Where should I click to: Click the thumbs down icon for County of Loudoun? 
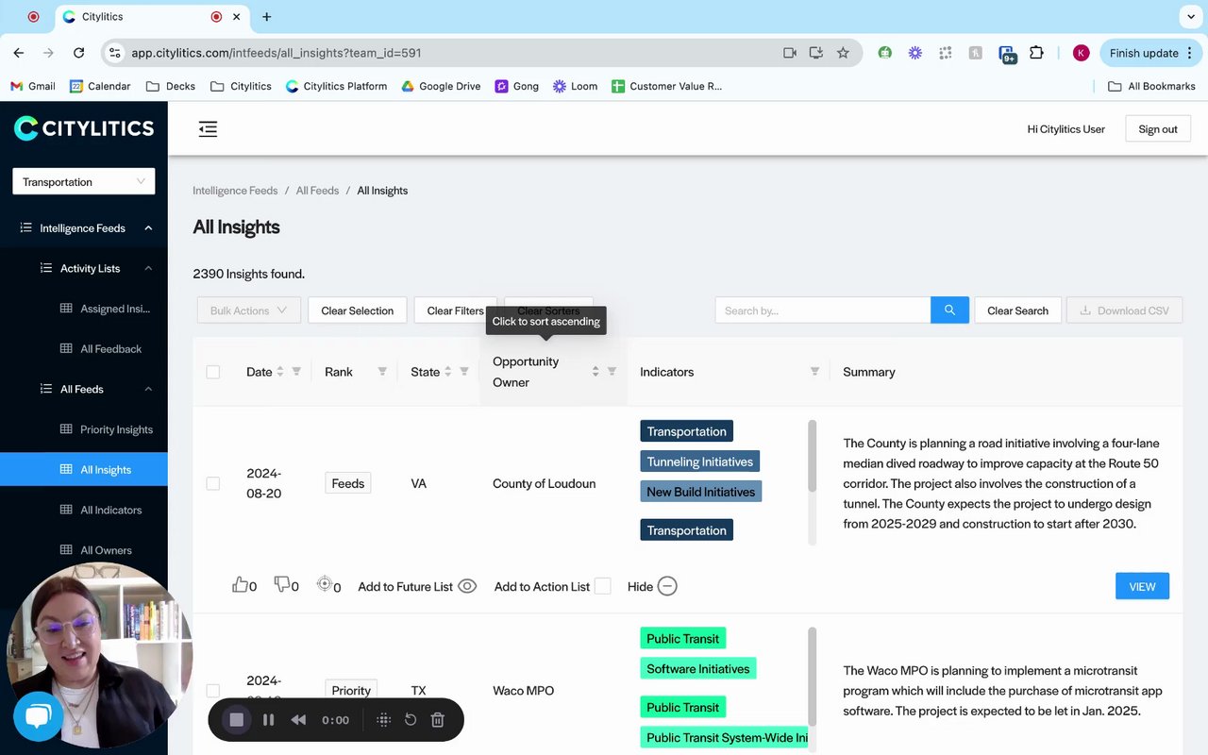[282, 585]
